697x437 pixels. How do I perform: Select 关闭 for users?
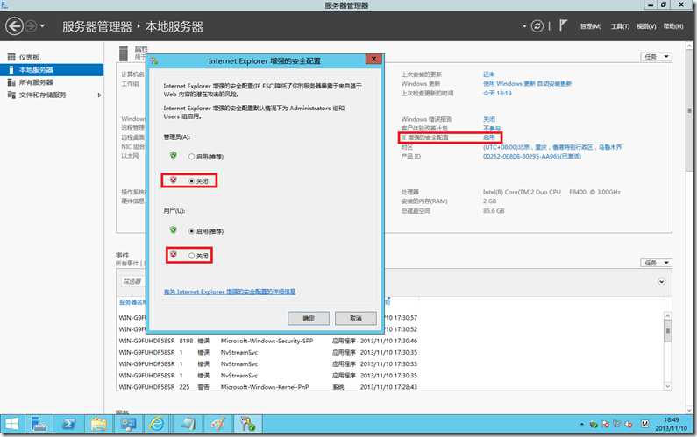pos(199,256)
